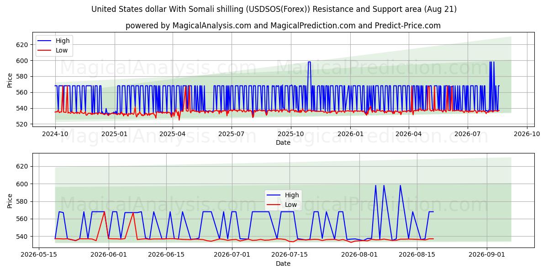The width and height of the screenshot is (548, 274).
Task: Click the 2026-01 date tick
Action: 350,134
